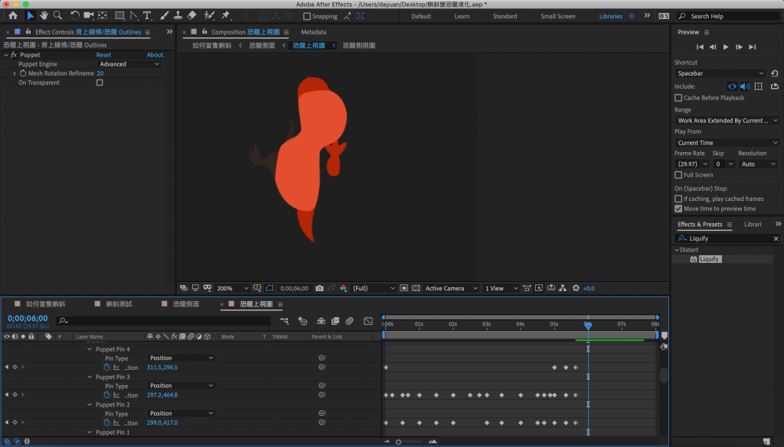784x447 pixels.
Task: Toggle the Draft 3D icon in timeline
Action: (x=302, y=321)
